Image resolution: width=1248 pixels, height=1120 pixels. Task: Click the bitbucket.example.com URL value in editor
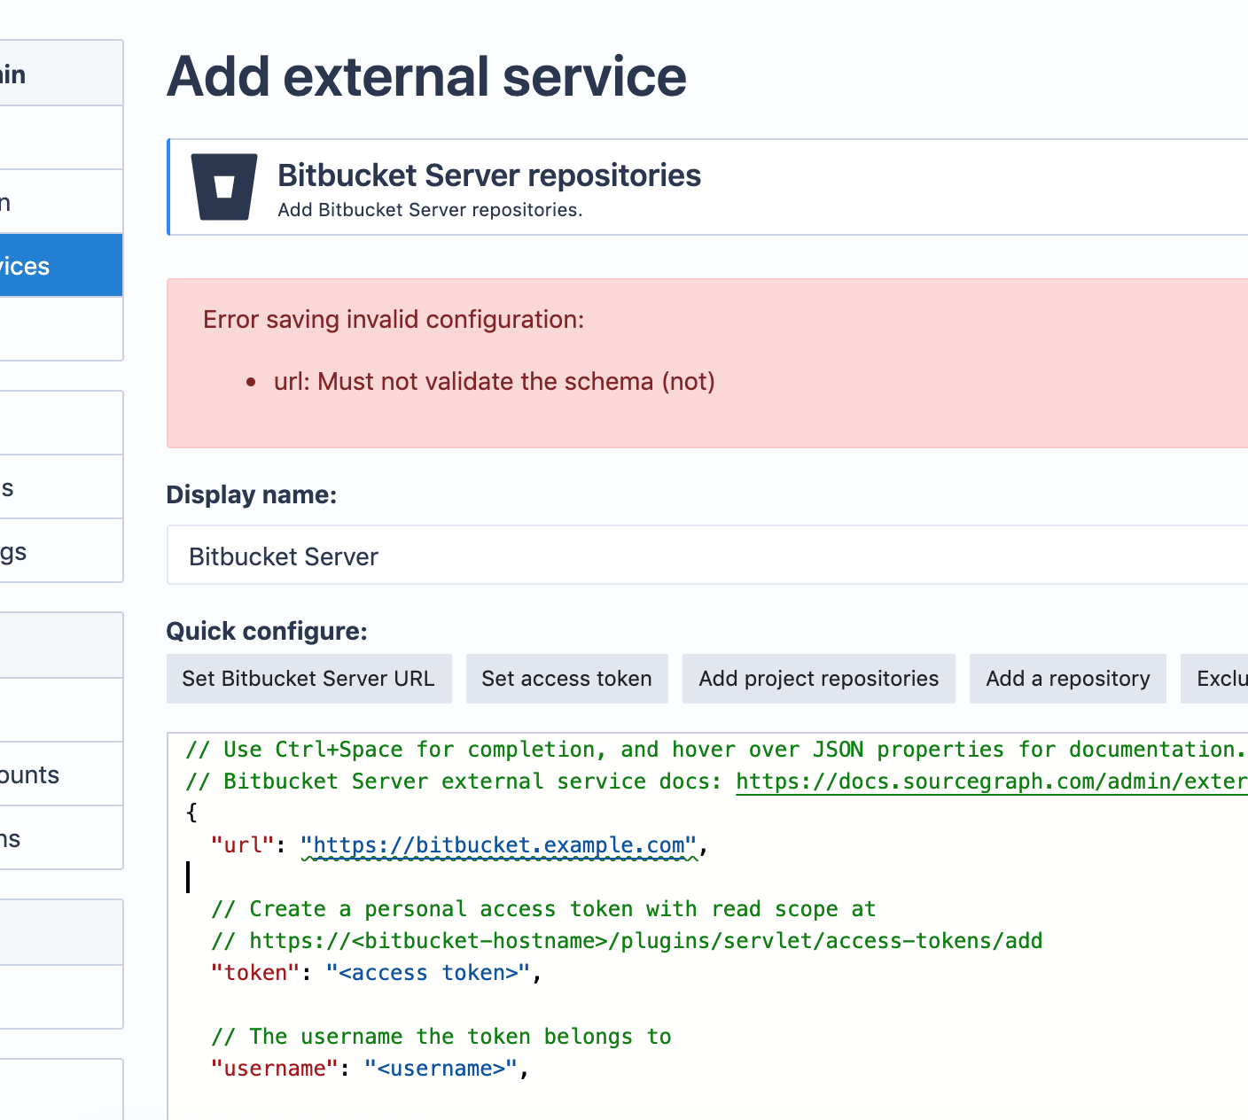tap(500, 845)
